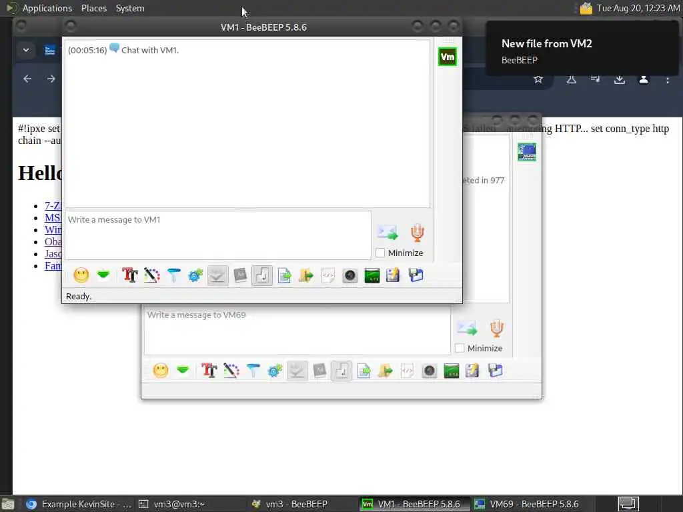Open the Applications menu
The width and height of the screenshot is (683, 512).
47,8
